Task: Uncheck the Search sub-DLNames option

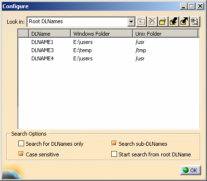Action: (x=114, y=143)
